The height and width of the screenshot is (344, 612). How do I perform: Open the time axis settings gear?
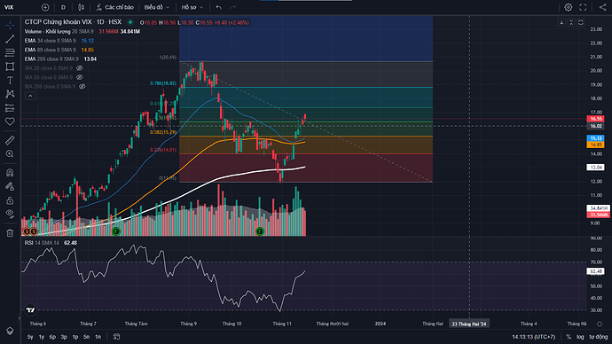(x=600, y=324)
